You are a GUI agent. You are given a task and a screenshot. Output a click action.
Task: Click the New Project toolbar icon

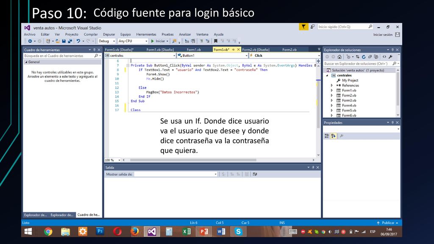[x=48, y=41]
